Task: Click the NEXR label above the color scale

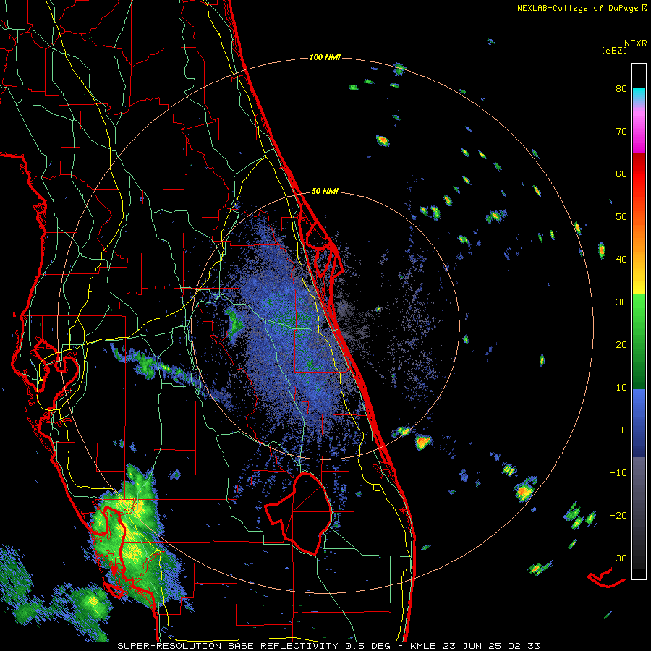Action: click(636, 43)
